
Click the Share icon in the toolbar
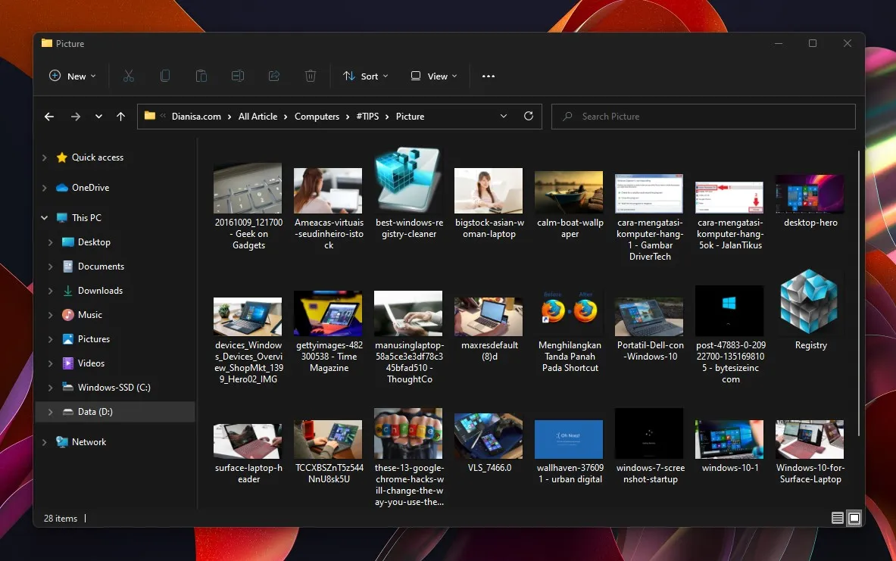point(274,76)
